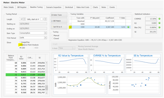Image resolution: width=164 pixels, height=98 pixels.
Task: Select the balance point 75 row
Action: click(25, 84)
